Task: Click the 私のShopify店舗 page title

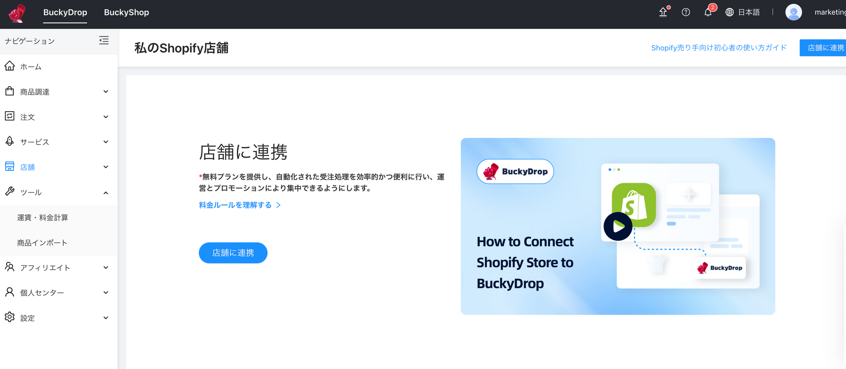Action: pyautogui.click(x=181, y=48)
